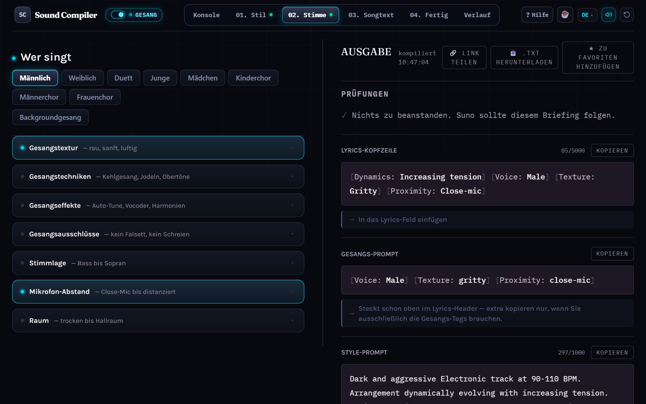646x404 pixels.
Task: Select the Weiblich voice option
Action: 82,78
